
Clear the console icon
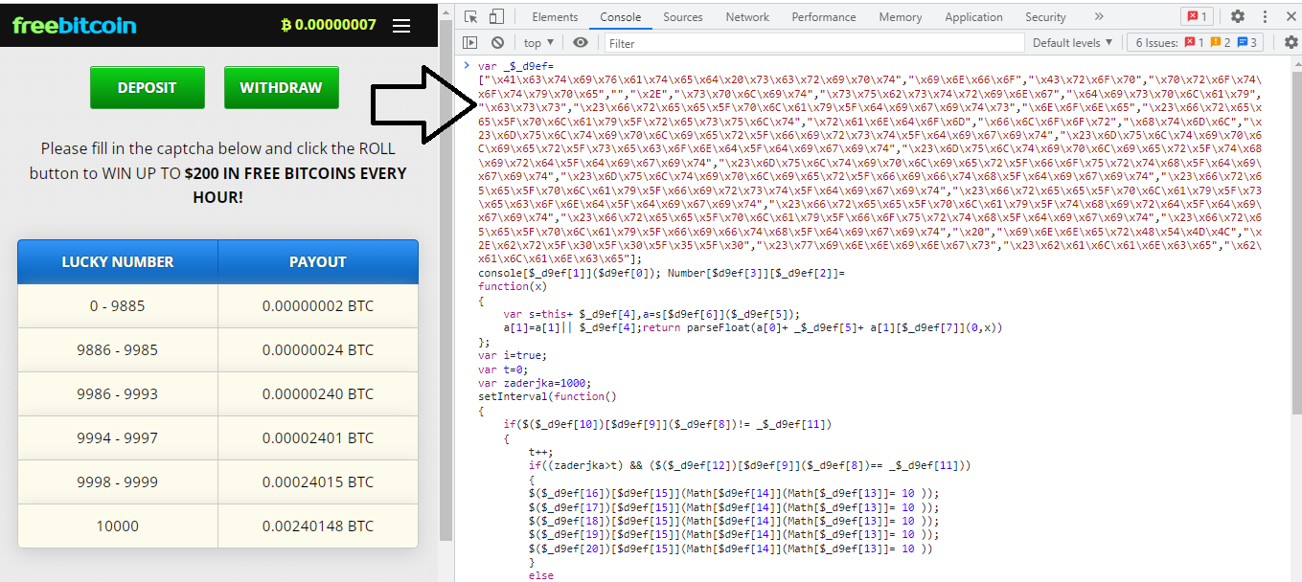497,42
